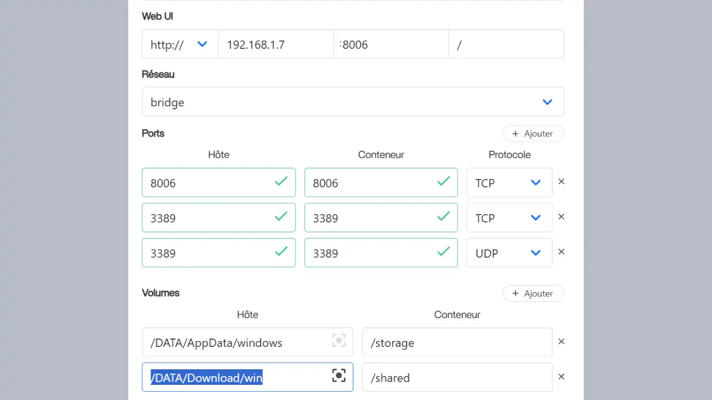
Task: Open folder picker for /DATA/Download/win path
Action: click(339, 376)
